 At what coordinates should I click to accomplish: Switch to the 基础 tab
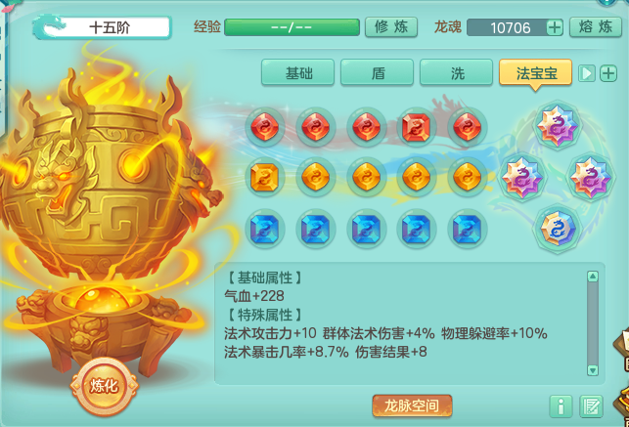297,72
